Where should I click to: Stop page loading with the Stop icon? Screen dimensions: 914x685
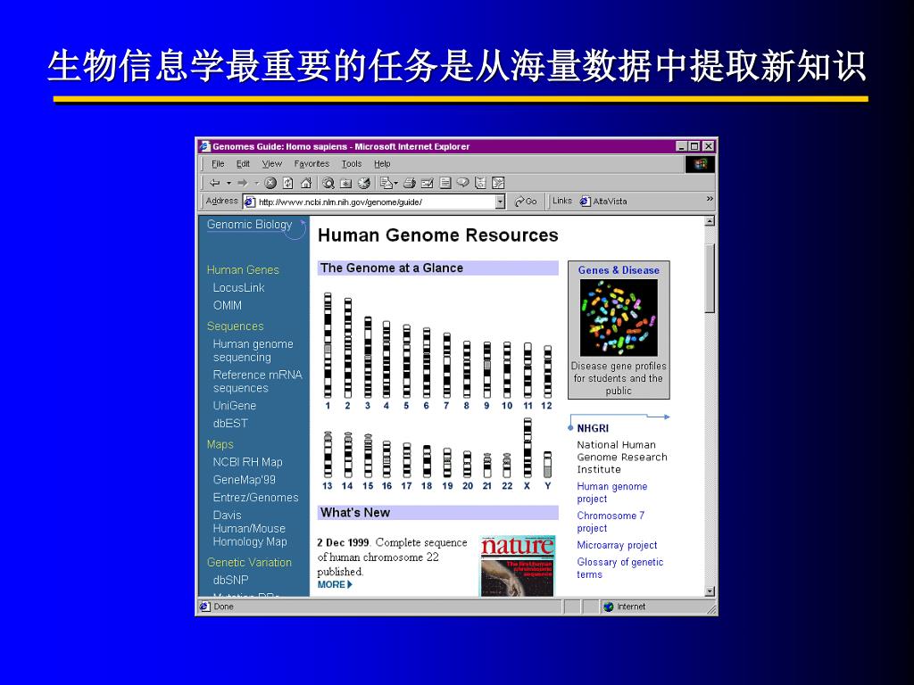click(x=270, y=183)
